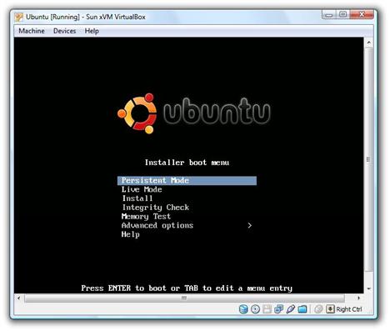Screen dimensions: 390x331
Task: Click the network adapters status icon
Action: (x=278, y=309)
